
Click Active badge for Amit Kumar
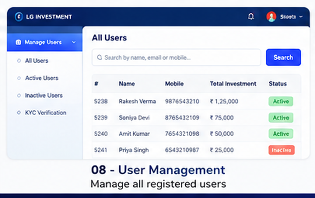pyautogui.click(x=281, y=134)
